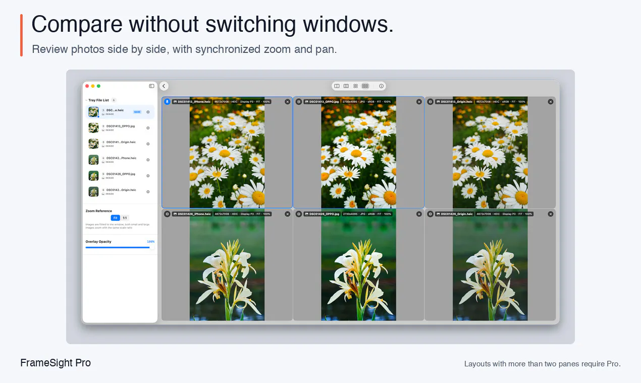Collapse the Tray File List section

pyautogui.click(x=86, y=100)
